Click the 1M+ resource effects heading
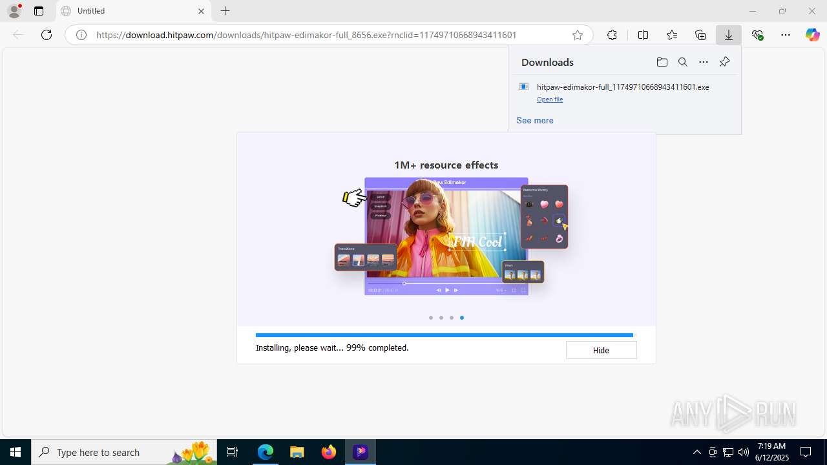 [x=446, y=165]
